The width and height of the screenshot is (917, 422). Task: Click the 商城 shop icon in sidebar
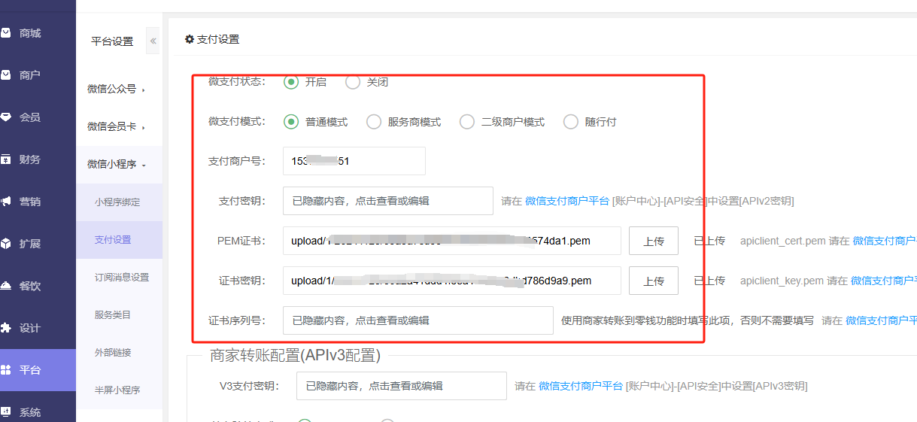6,33
